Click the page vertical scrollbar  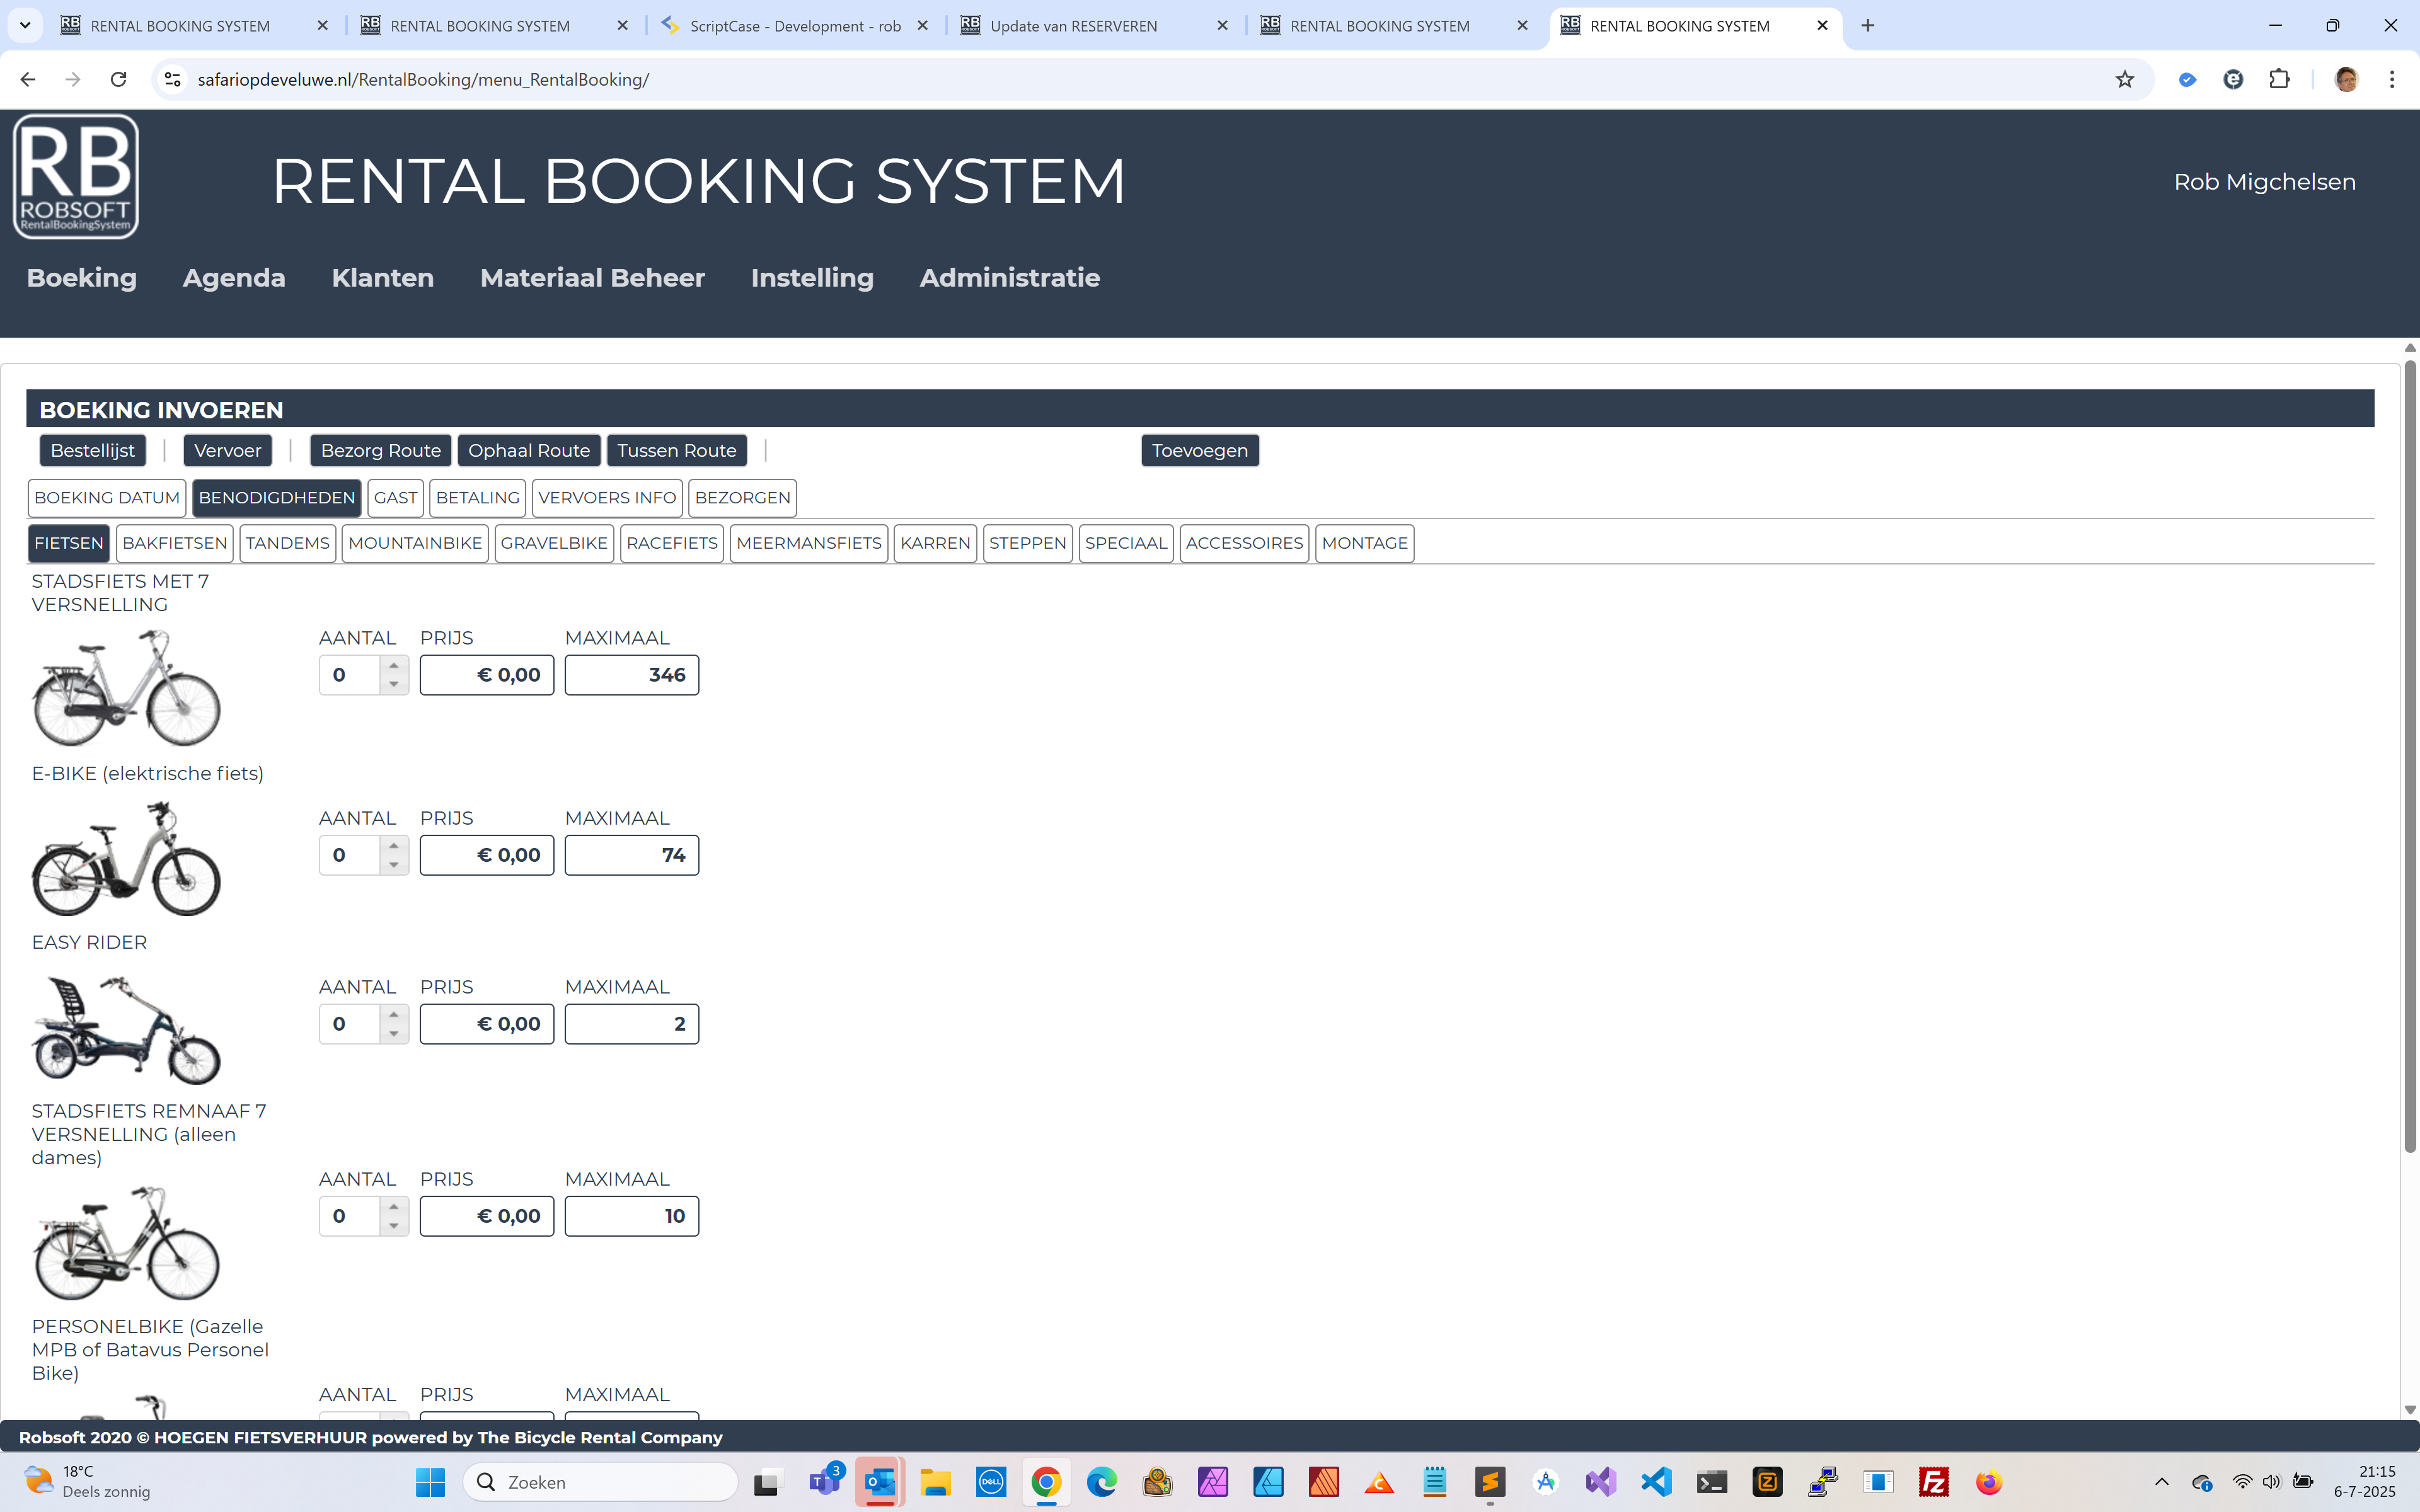coord(2410,756)
